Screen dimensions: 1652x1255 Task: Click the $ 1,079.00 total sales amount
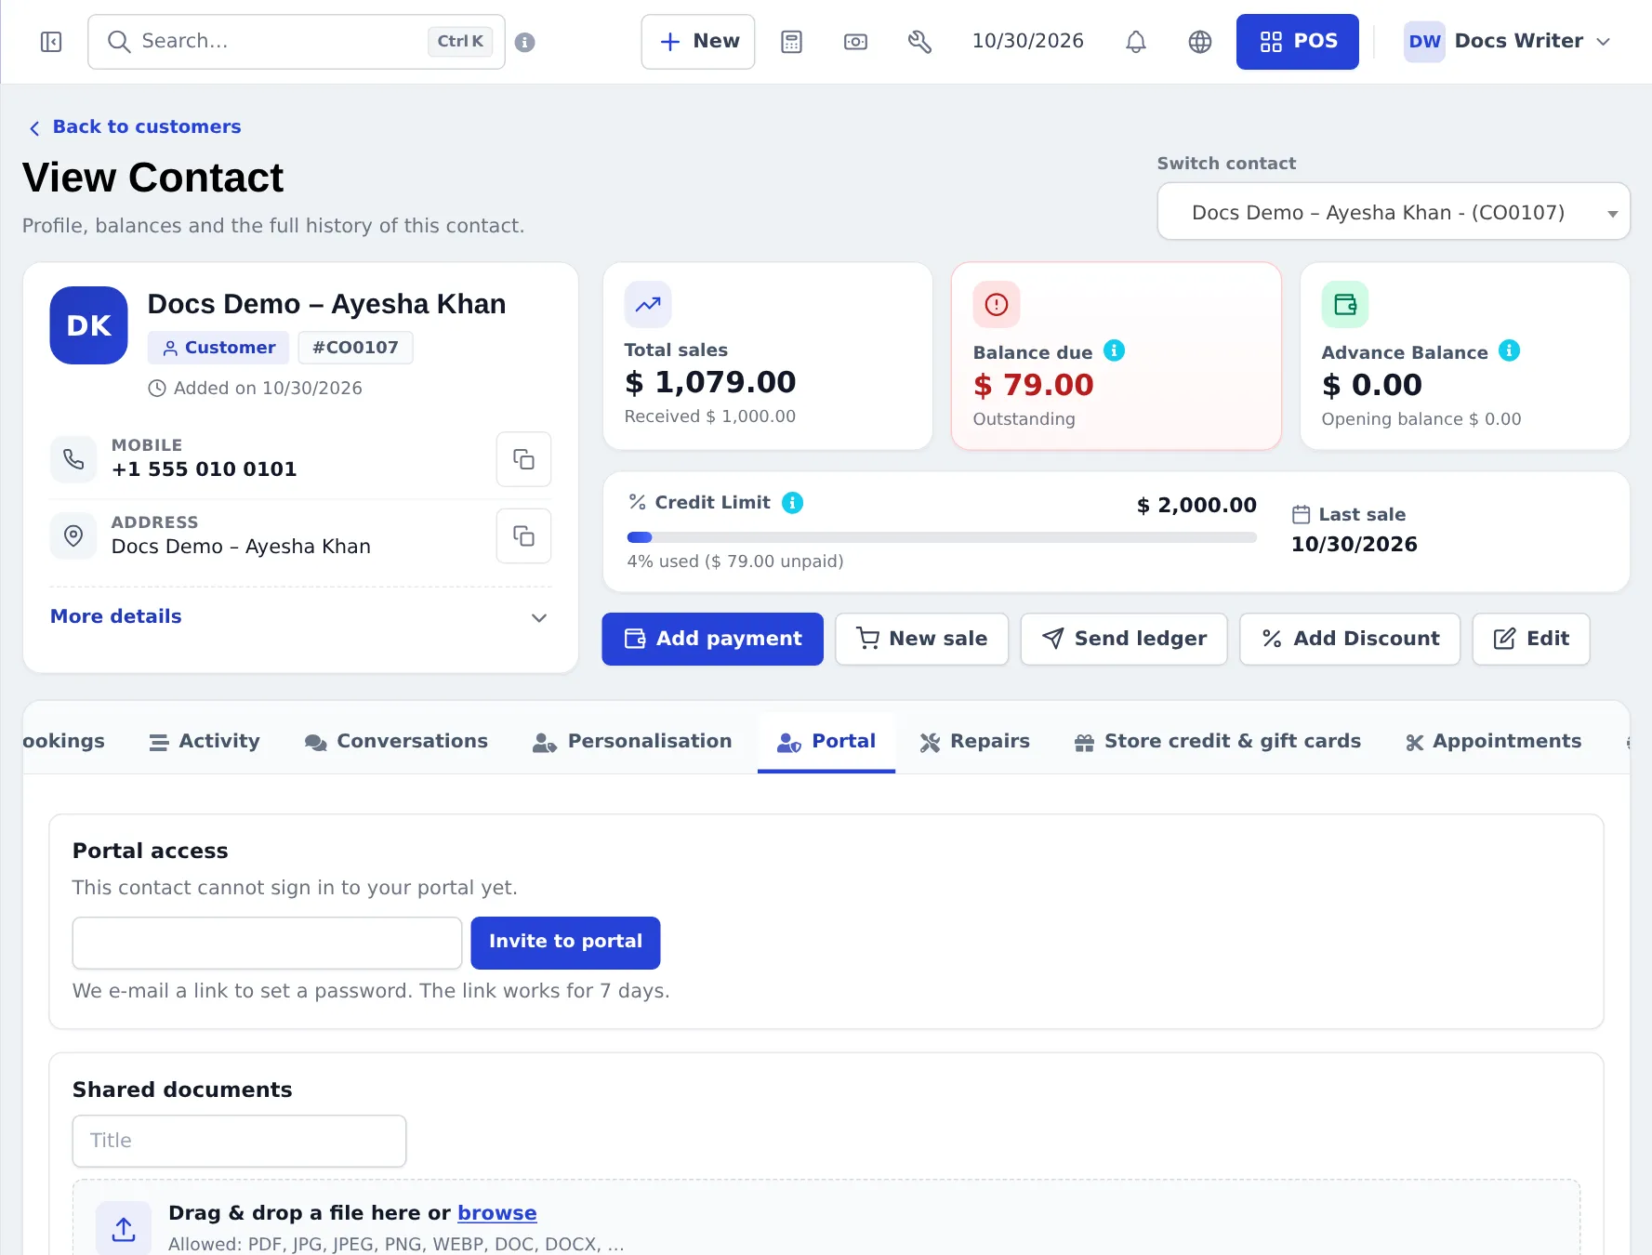(710, 382)
